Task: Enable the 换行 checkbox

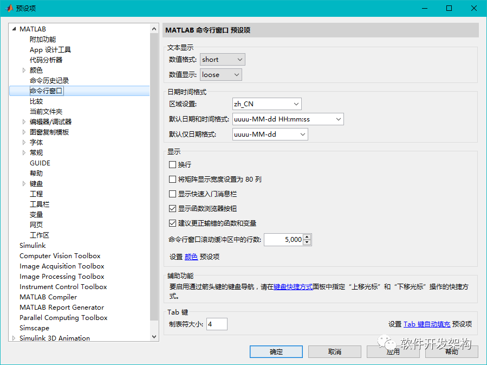Action: point(172,164)
